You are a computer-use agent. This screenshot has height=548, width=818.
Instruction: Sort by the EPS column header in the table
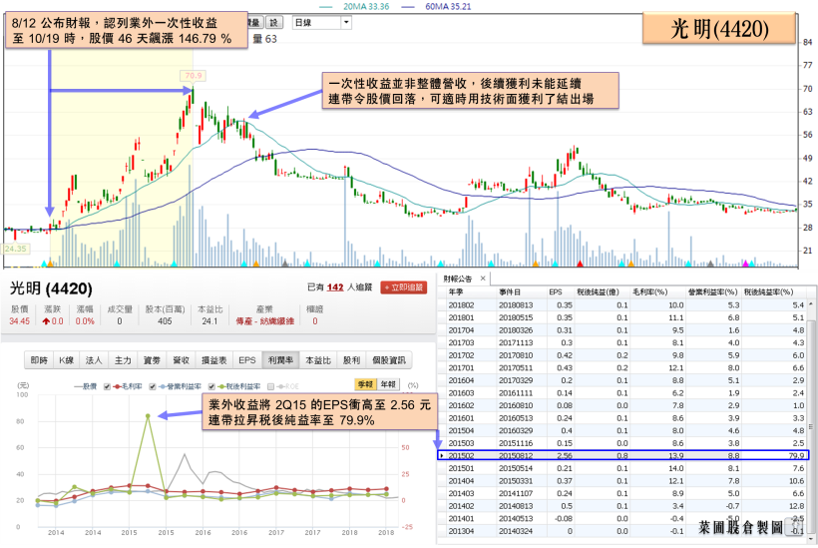[x=560, y=291]
